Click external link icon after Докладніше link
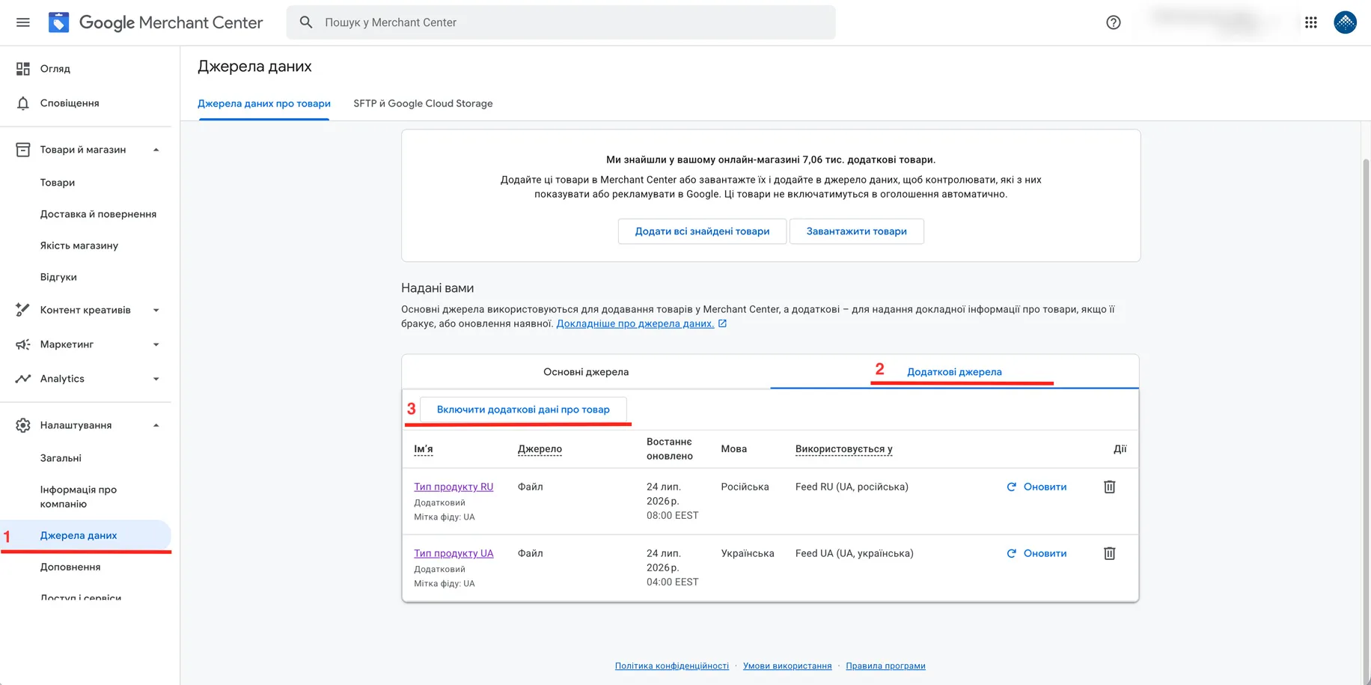 (x=722, y=323)
